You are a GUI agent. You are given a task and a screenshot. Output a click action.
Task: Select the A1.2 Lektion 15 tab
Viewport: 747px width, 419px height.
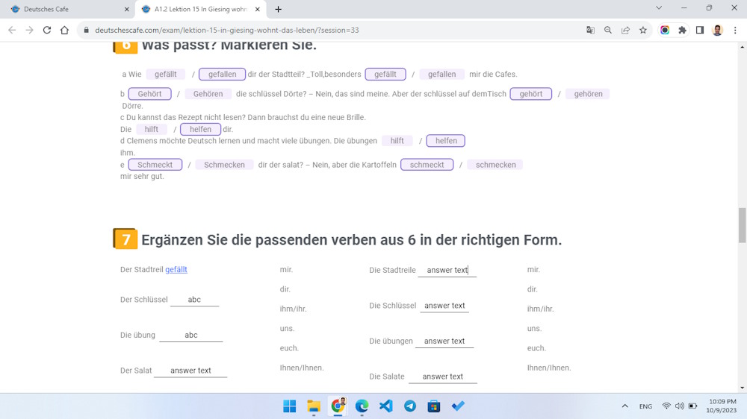200,9
